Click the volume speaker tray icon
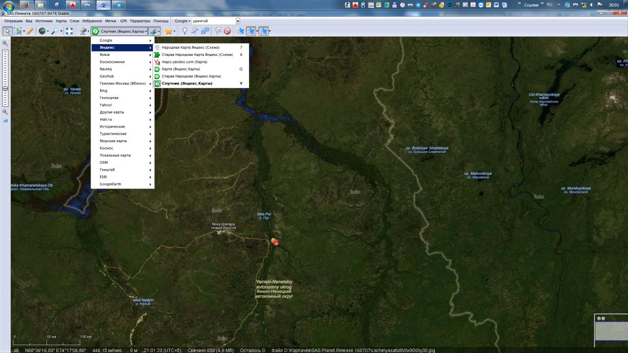Image resolution: width=628 pixels, height=353 pixels. pyautogui.click(x=590, y=5)
